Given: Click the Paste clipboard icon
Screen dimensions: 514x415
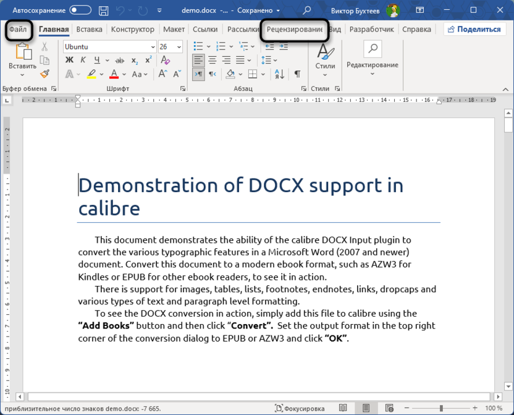Looking at the screenshot, I should (23, 52).
